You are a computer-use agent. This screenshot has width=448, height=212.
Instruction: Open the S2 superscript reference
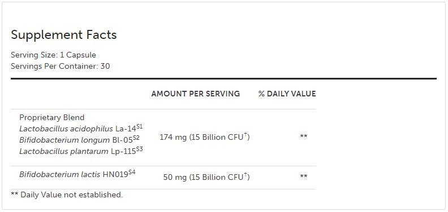click(136, 138)
